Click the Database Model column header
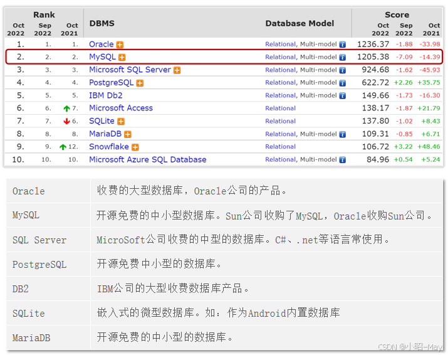Image resolution: width=448 pixels, height=355 pixels. 300,23
